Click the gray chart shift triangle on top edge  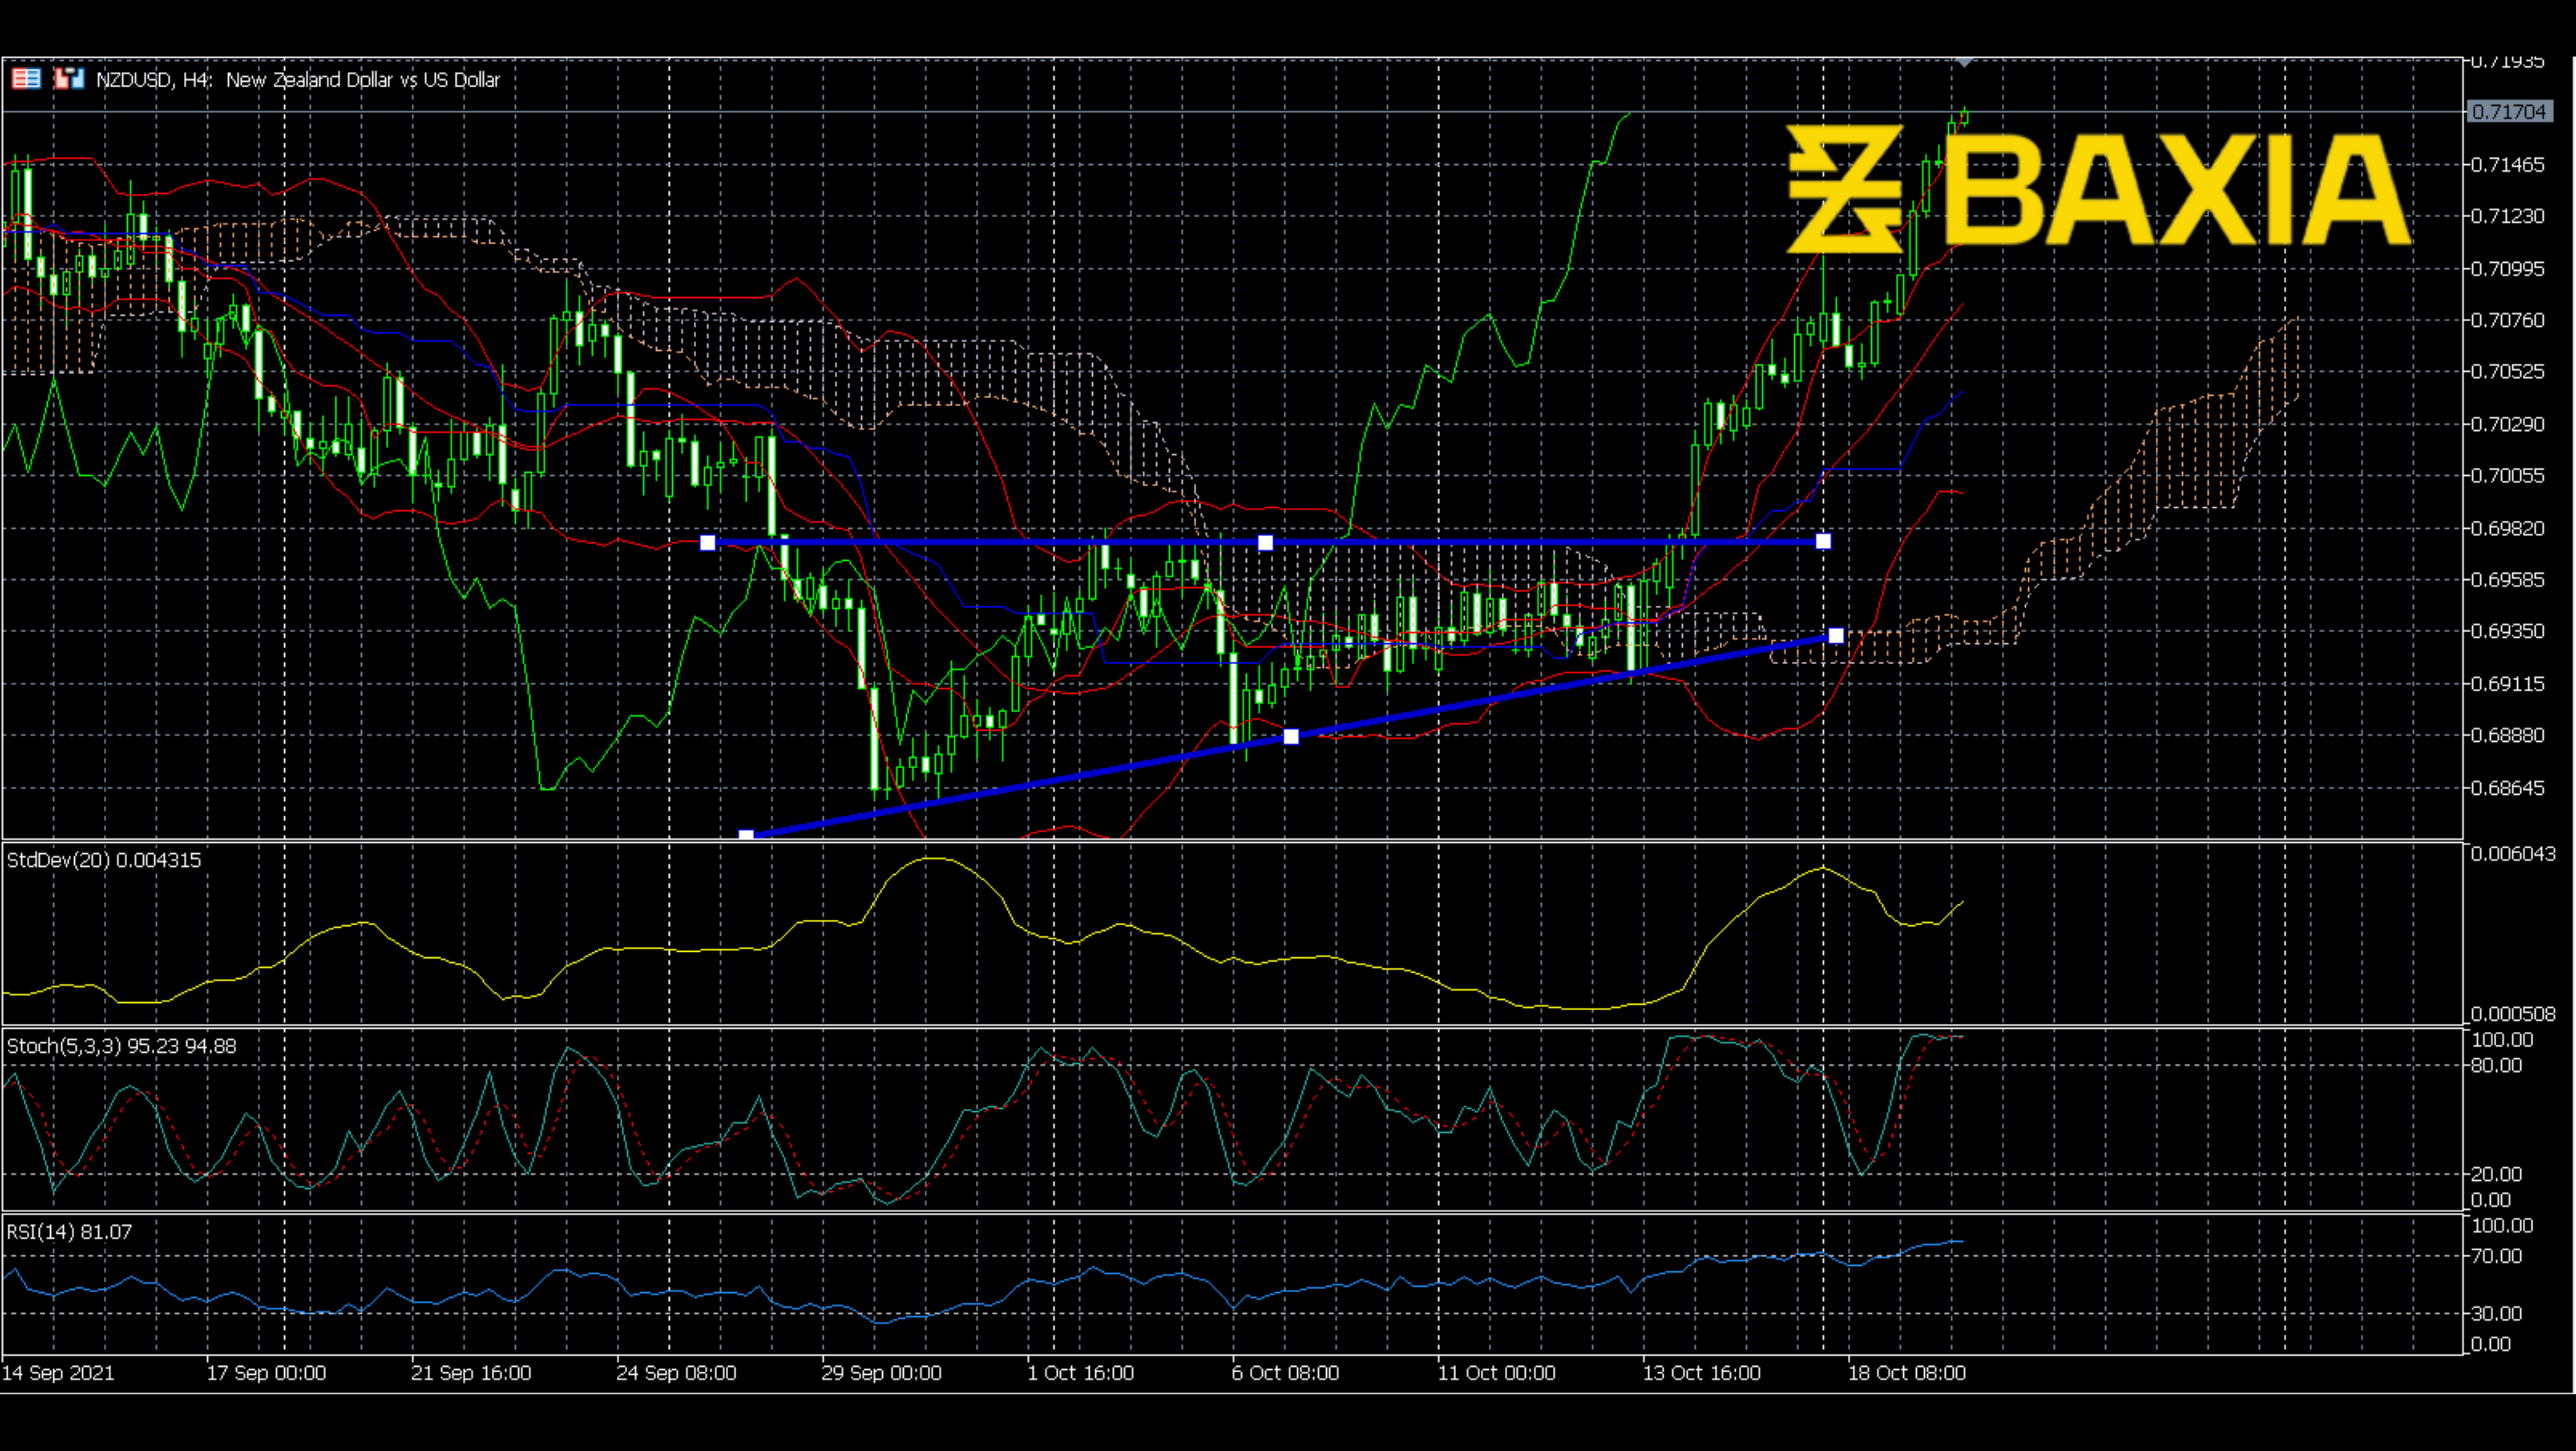pos(1964,63)
